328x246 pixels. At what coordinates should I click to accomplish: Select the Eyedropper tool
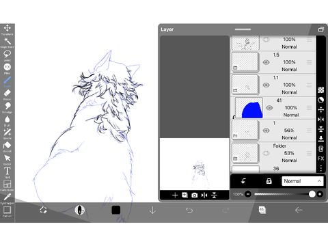pos(8,198)
